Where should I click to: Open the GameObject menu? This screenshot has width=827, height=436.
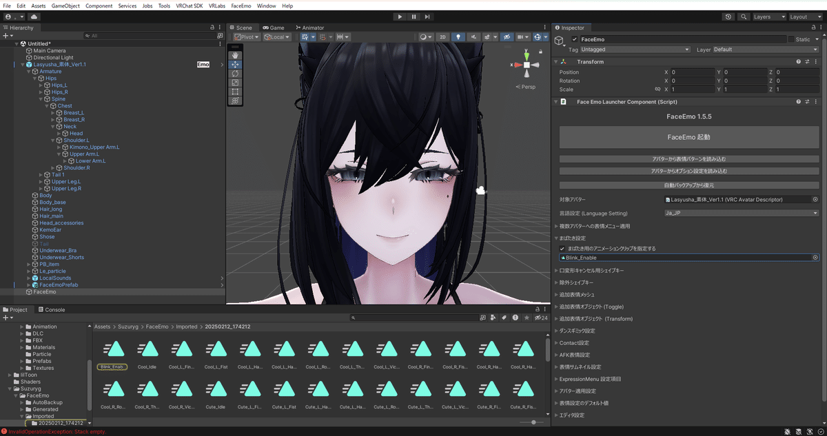point(65,6)
